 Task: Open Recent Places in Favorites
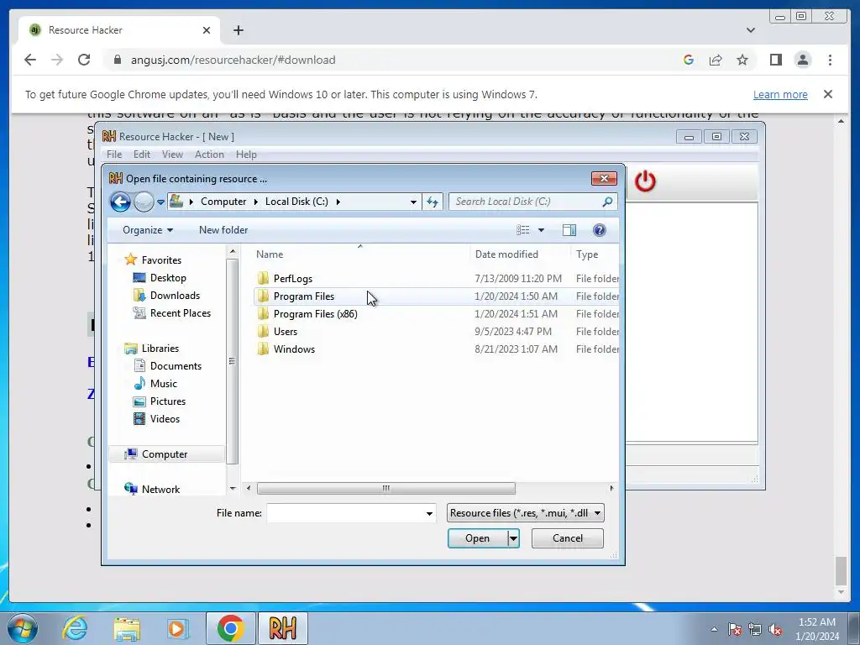click(x=180, y=313)
